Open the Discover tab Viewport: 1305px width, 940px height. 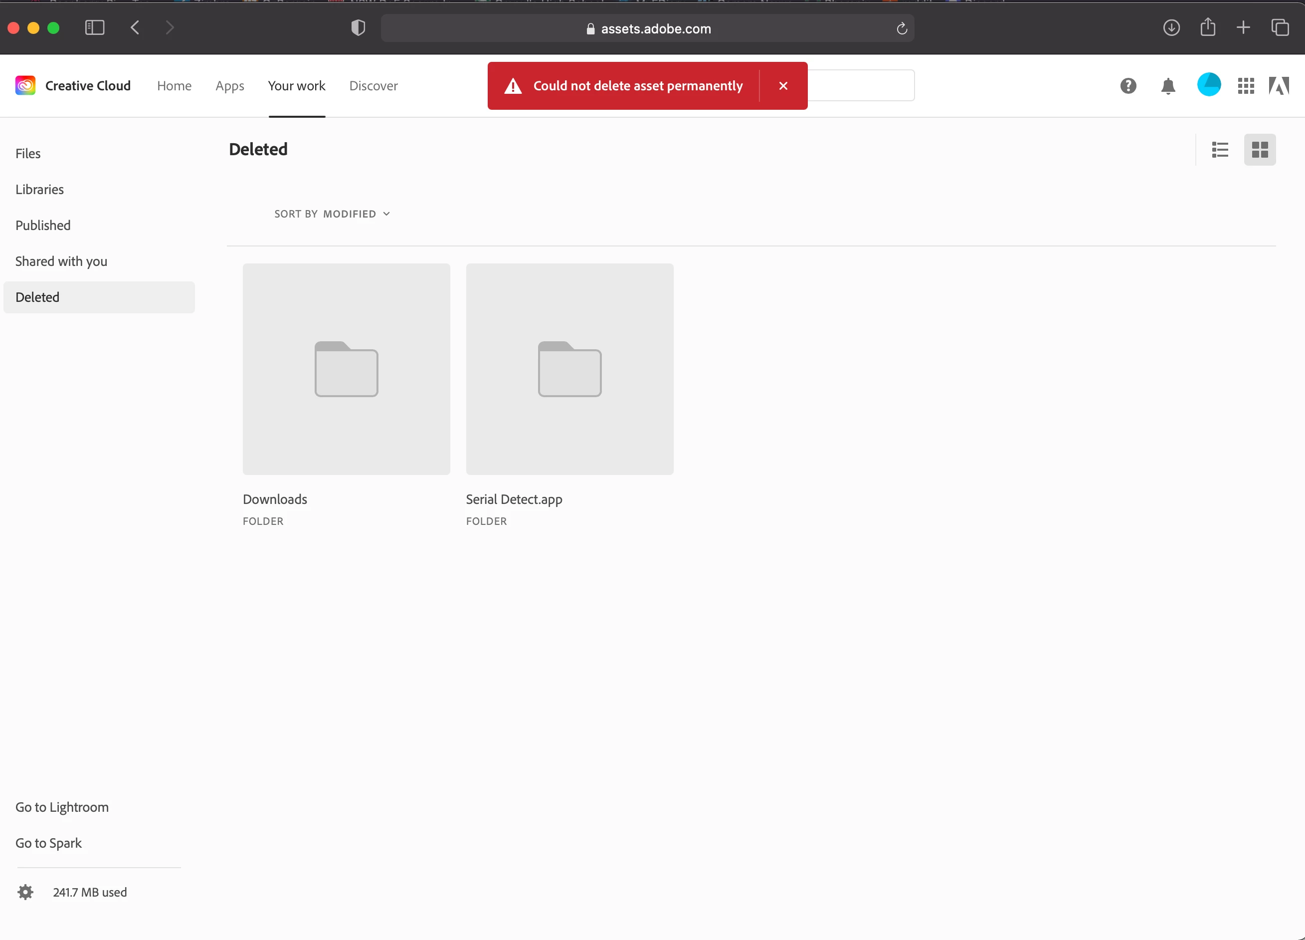coord(373,86)
